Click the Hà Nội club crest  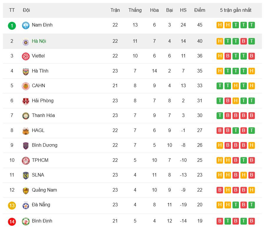[x=26, y=42]
